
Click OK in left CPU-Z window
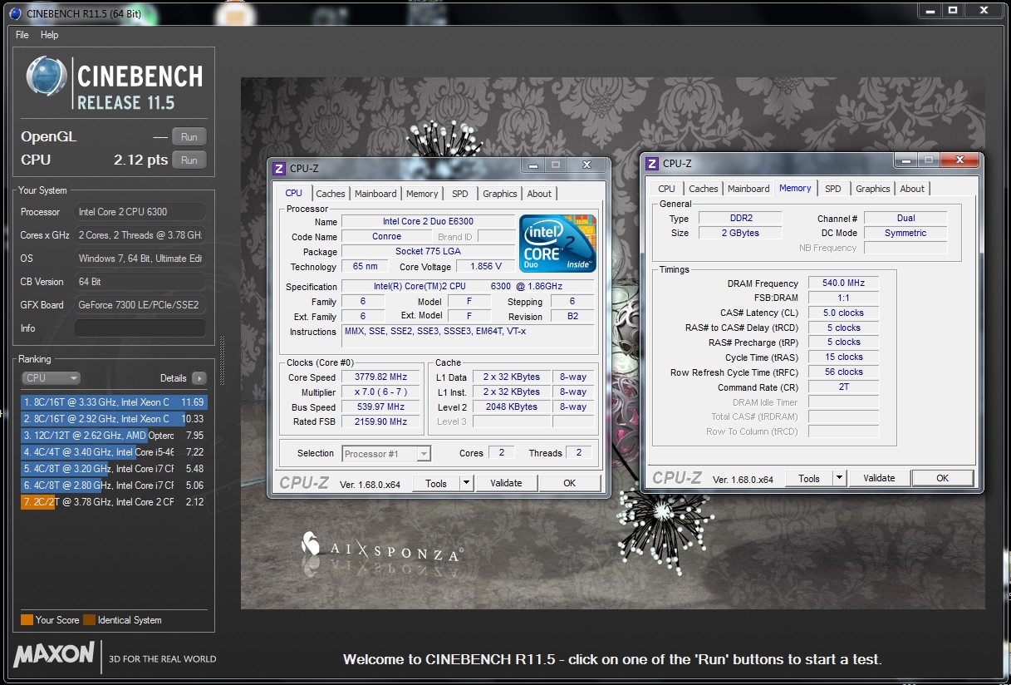click(570, 483)
